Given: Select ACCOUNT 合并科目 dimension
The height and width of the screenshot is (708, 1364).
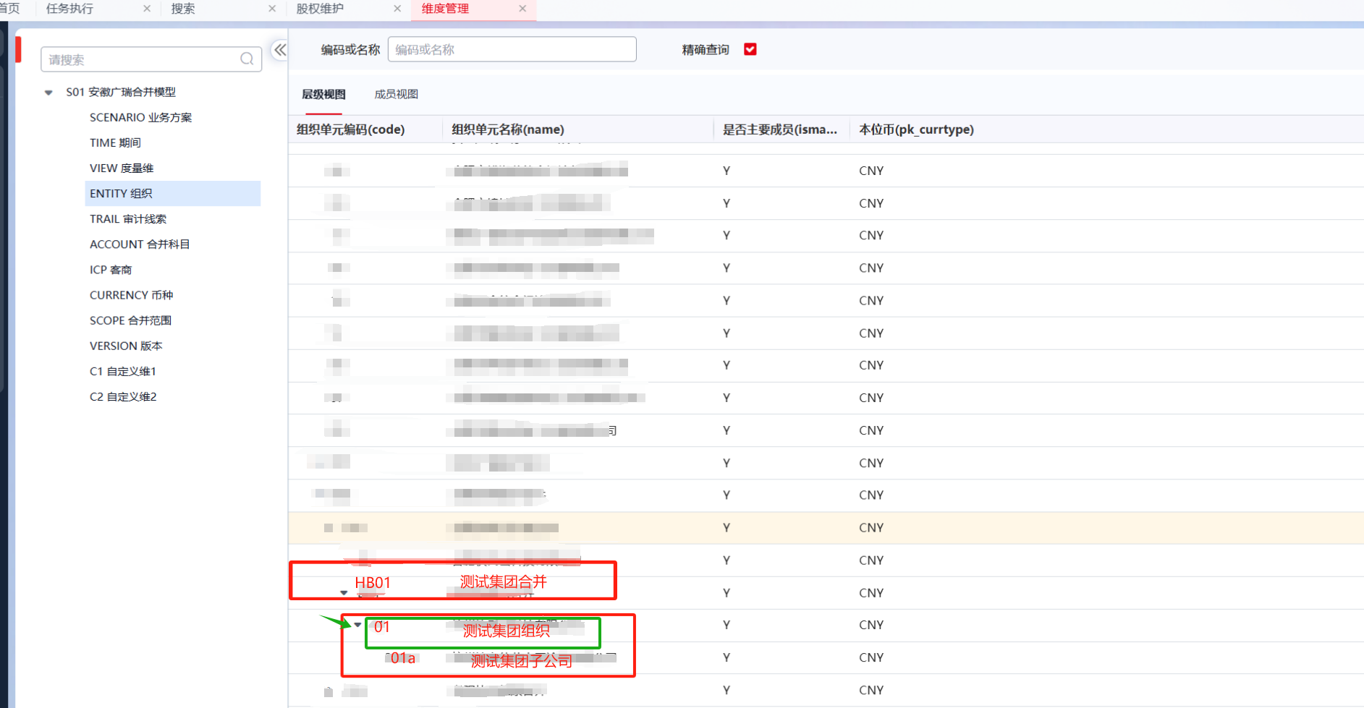Looking at the screenshot, I should point(139,244).
